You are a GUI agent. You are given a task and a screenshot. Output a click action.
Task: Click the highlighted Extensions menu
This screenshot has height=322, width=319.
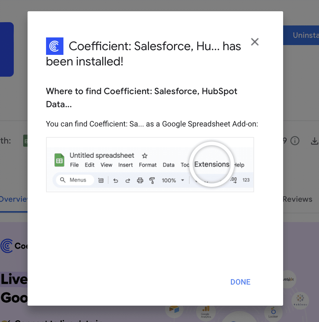click(212, 164)
